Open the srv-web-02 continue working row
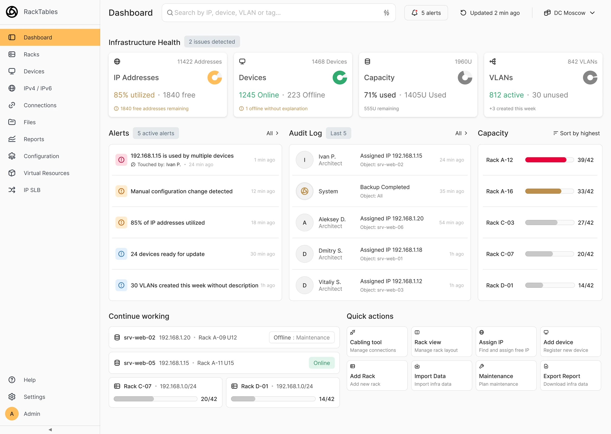 point(224,337)
